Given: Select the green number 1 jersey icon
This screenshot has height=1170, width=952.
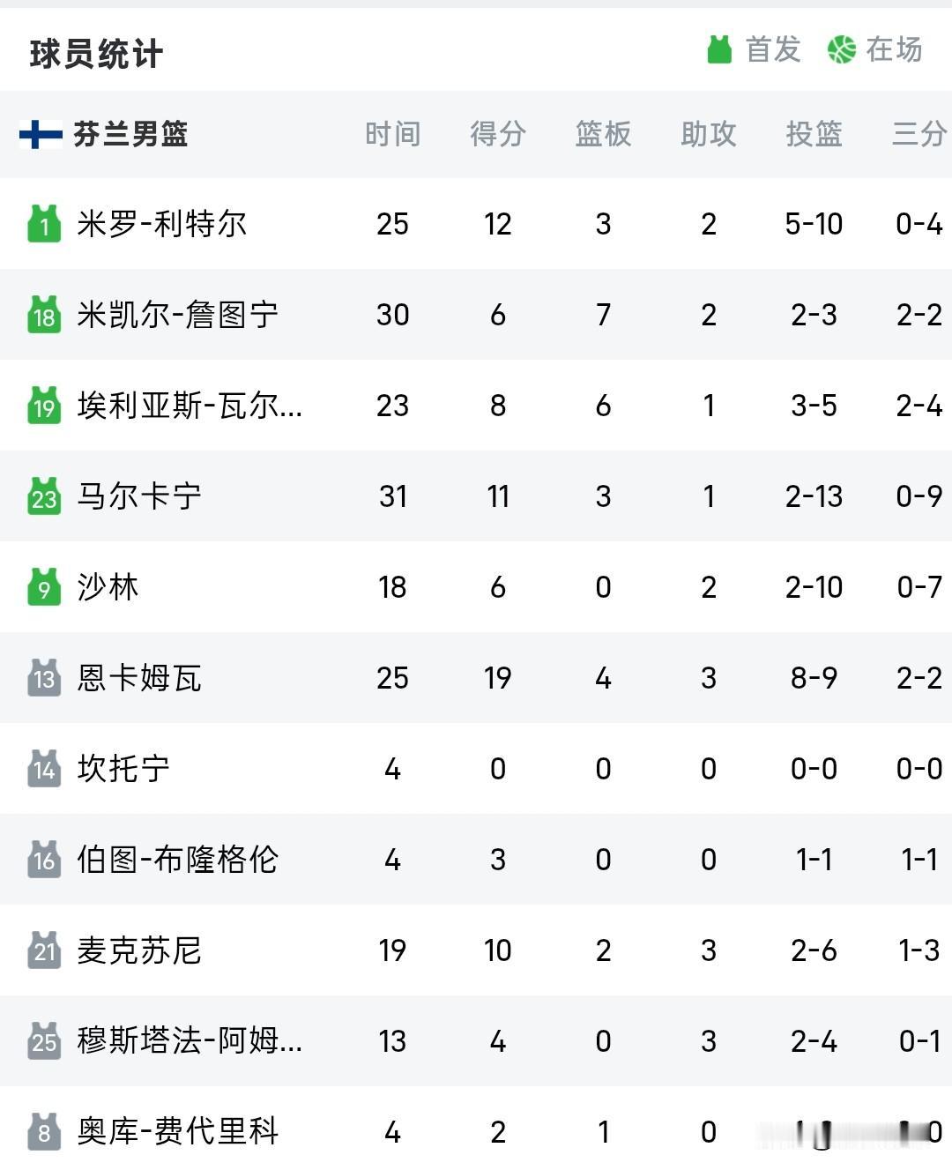Looking at the screenshot, I should pyautogui.click(x=44, y=224).
